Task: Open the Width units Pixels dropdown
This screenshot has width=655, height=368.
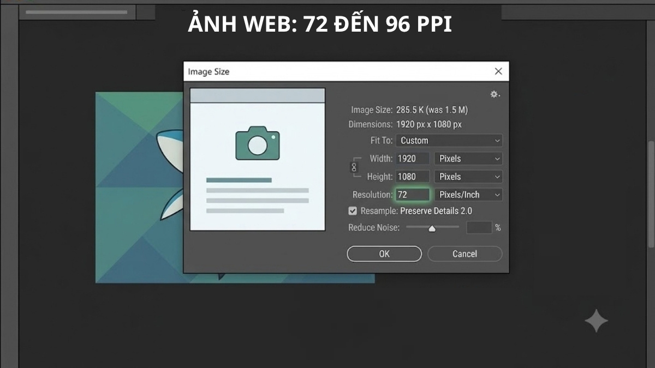Action: [468, 159]
